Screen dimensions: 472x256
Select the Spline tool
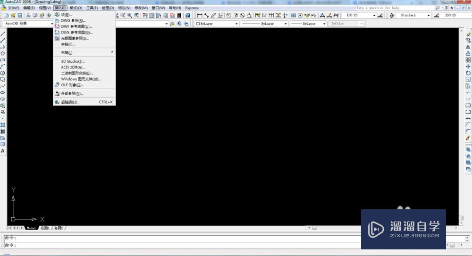pyautogui.click(x=3, y=86)
